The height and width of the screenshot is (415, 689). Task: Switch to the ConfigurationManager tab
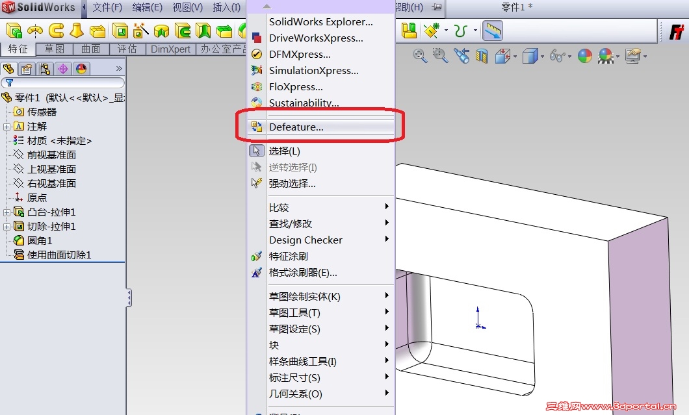pos(45,69)
